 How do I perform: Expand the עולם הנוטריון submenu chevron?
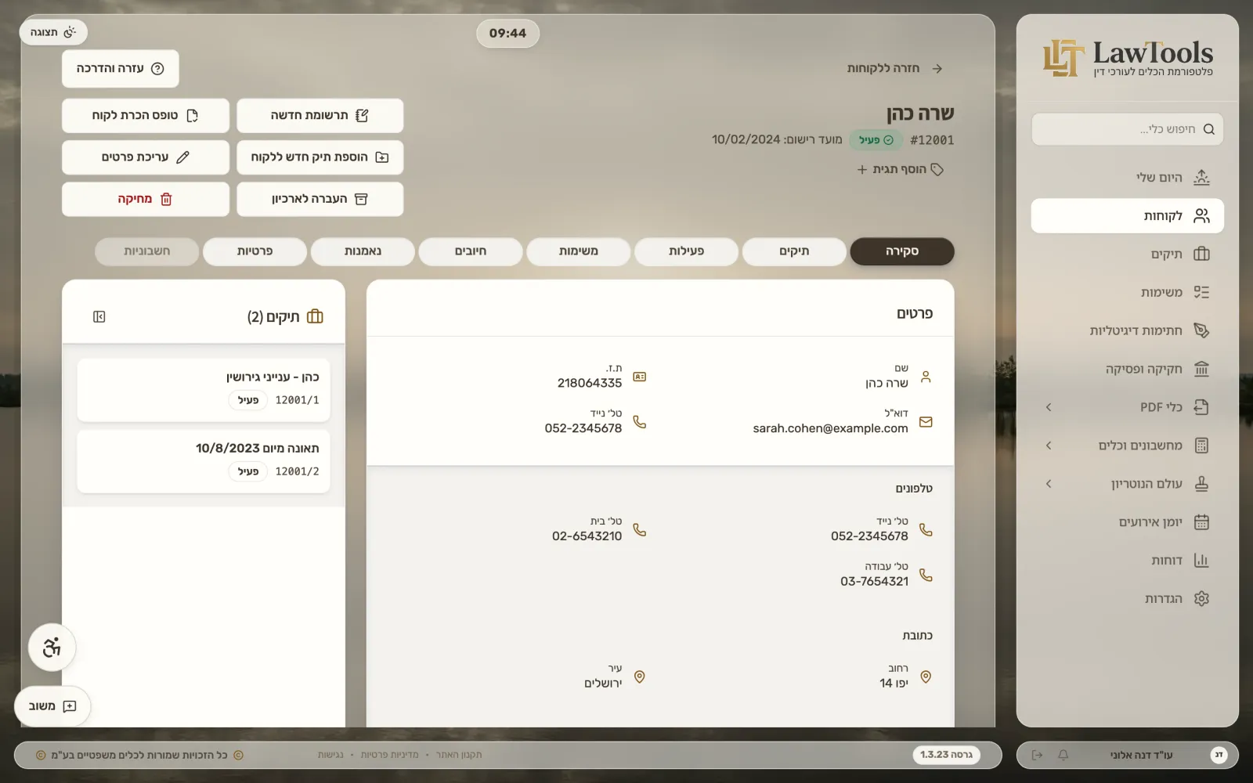click(x=1049, y=484)
